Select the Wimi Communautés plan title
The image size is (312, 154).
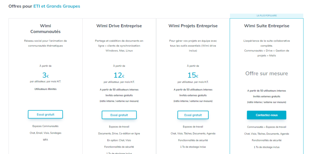pyautogui.click(x=45, y=29)
